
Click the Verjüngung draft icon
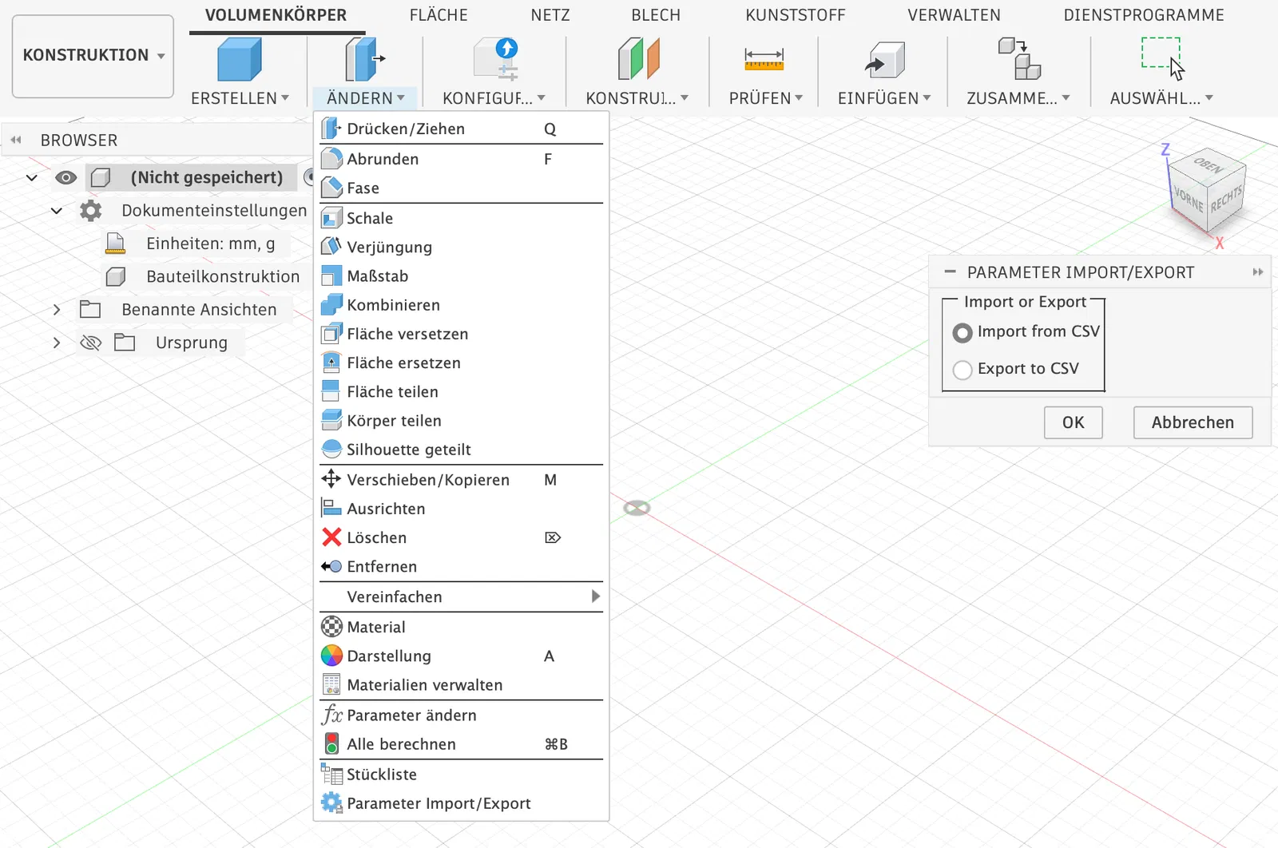(331, 247)
